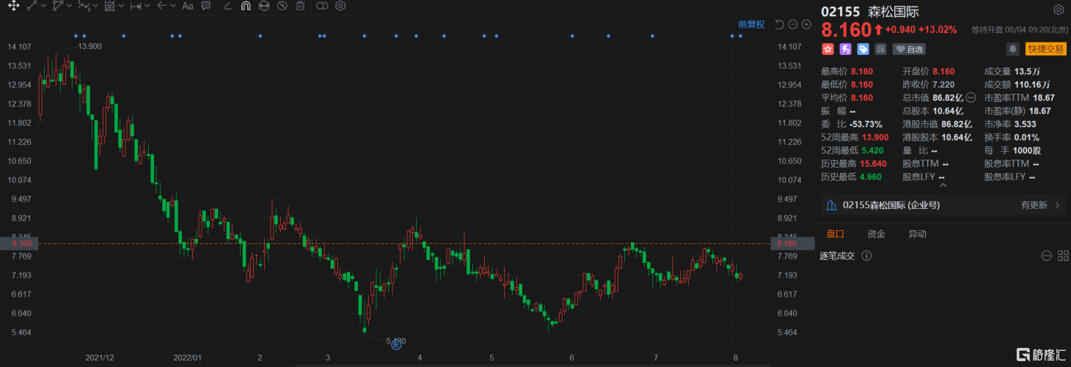Select the polygon shape drawing tool
This screenshot has width=1071, height=367.
(58, 6)
